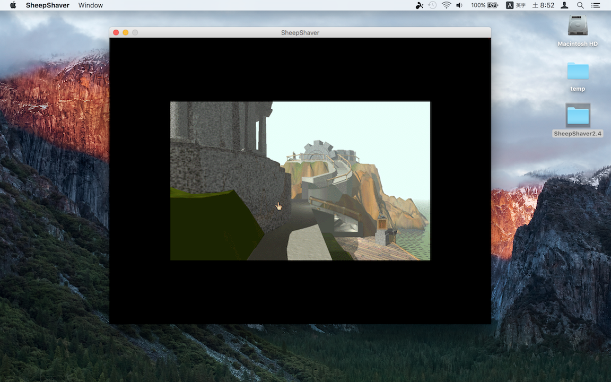Open the user account menu icon
611x382 pixels.
pos(564,5)
